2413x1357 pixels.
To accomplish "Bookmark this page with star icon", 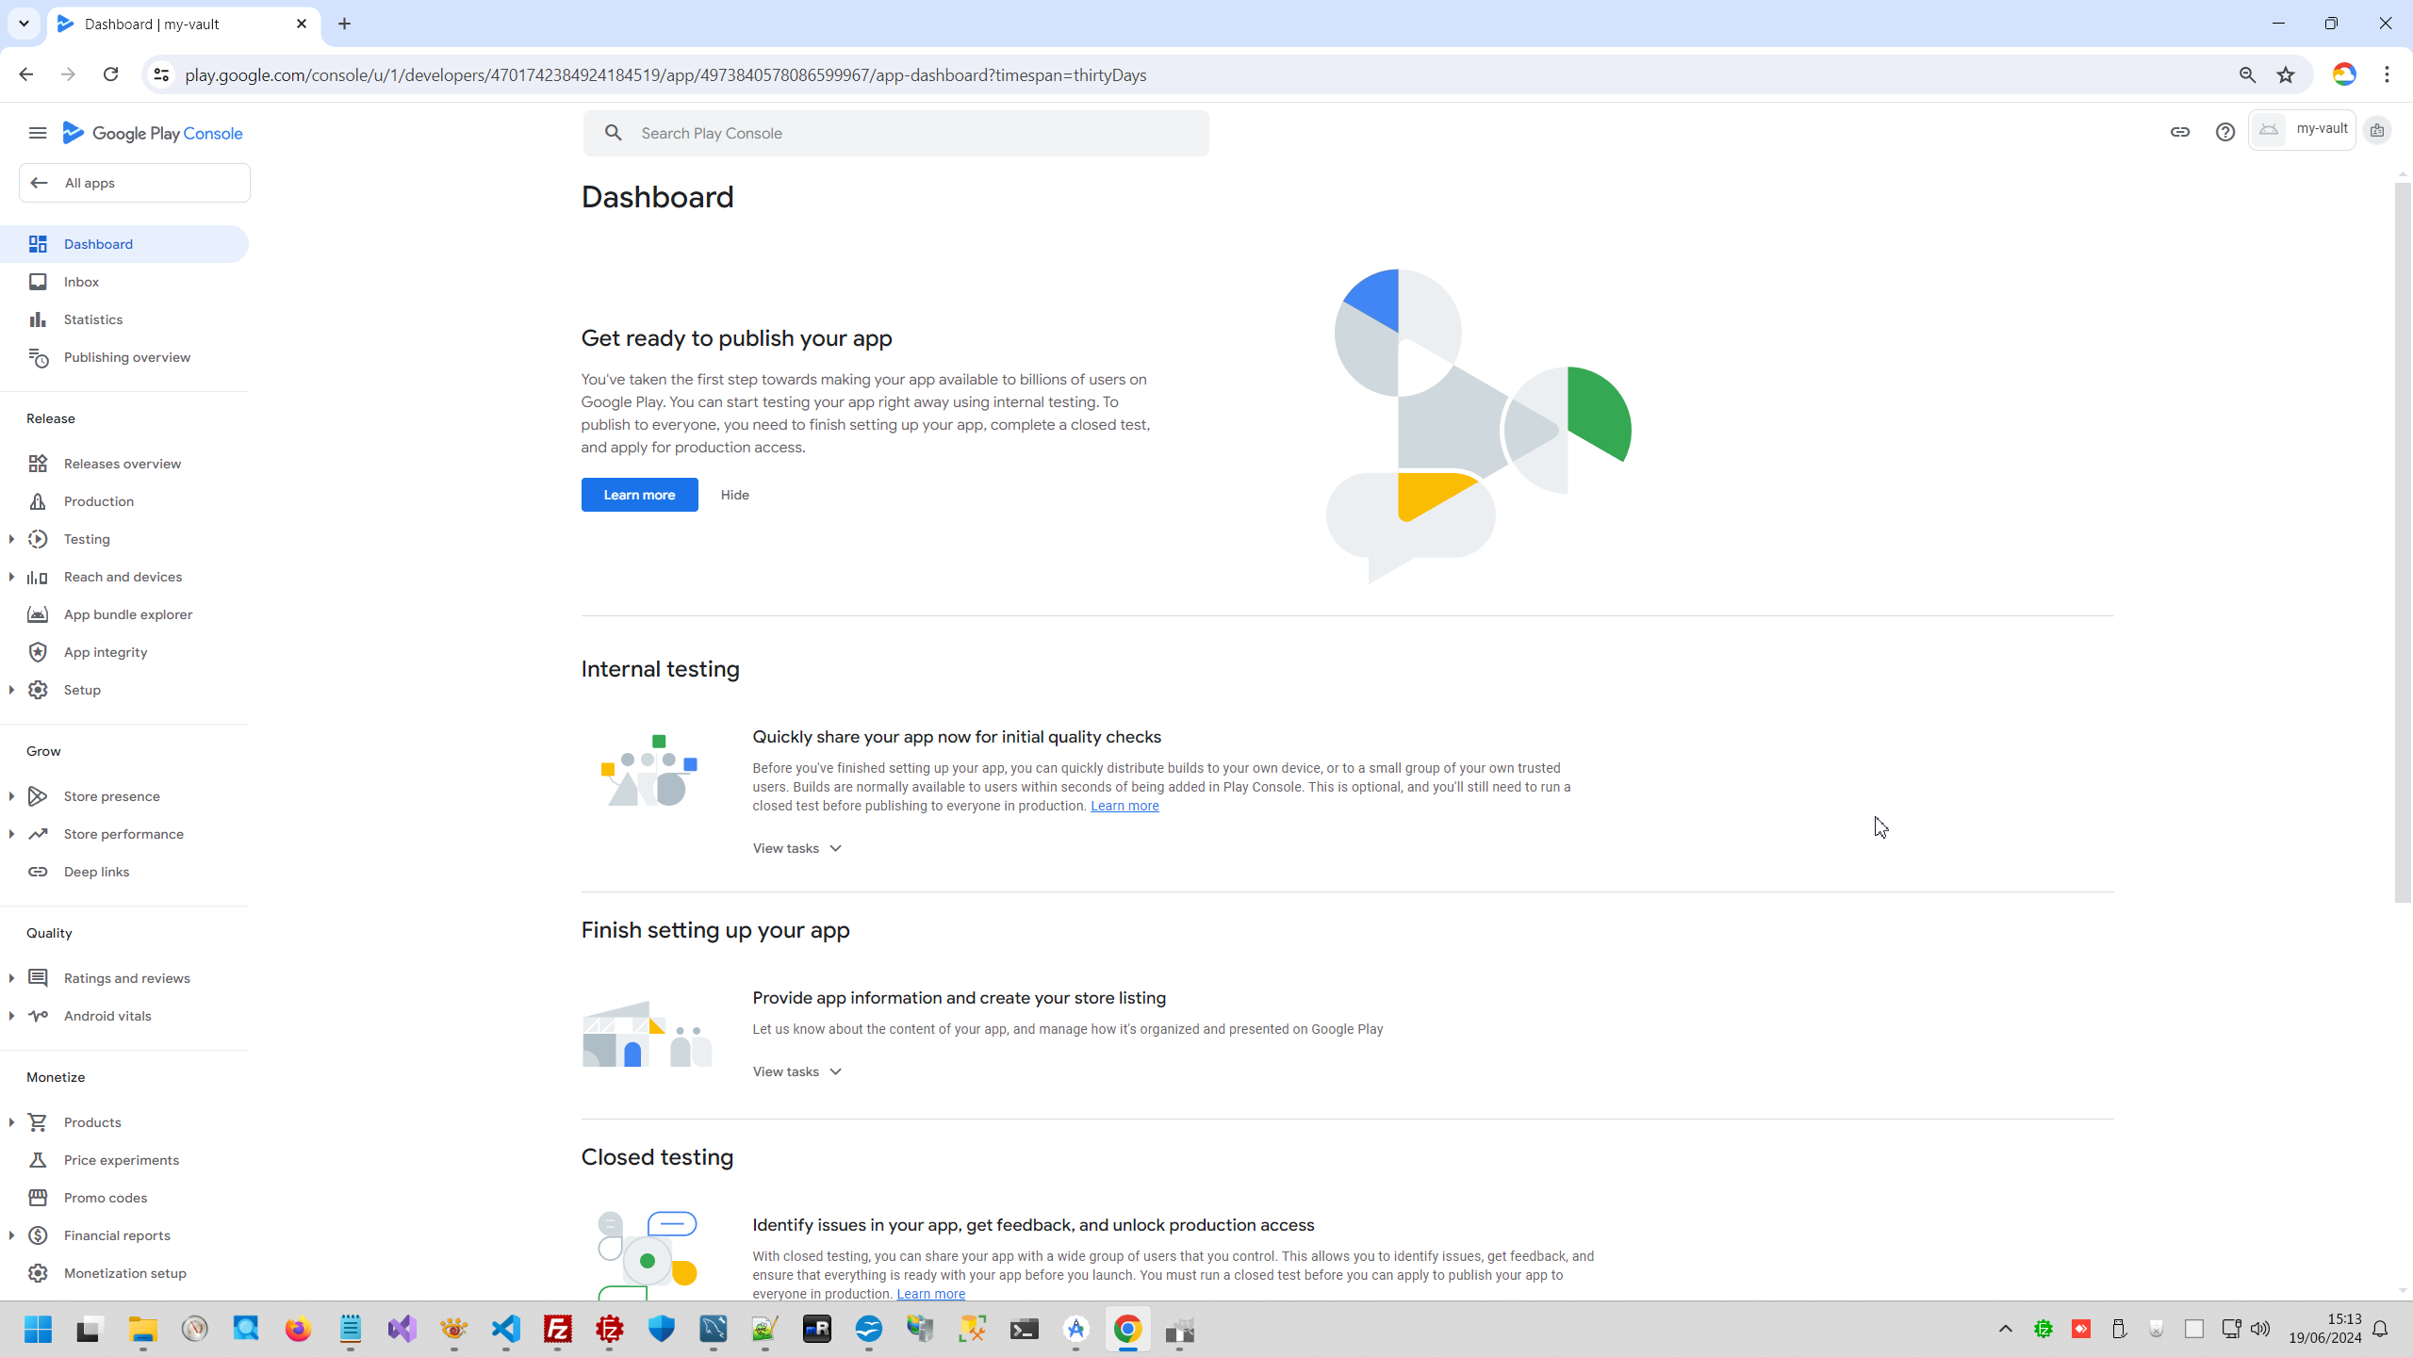I will (2286, 75).
